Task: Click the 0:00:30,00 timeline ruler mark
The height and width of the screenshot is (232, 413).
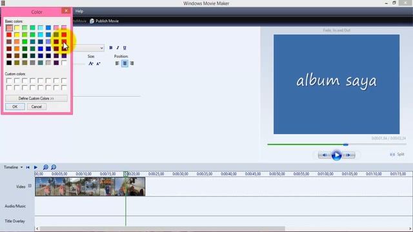Action: pos(180,174)
